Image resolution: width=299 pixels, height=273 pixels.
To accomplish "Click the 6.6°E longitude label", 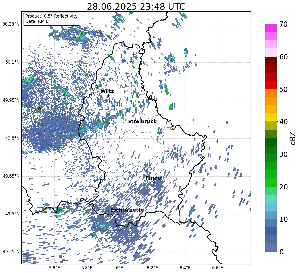I will 218,268.
